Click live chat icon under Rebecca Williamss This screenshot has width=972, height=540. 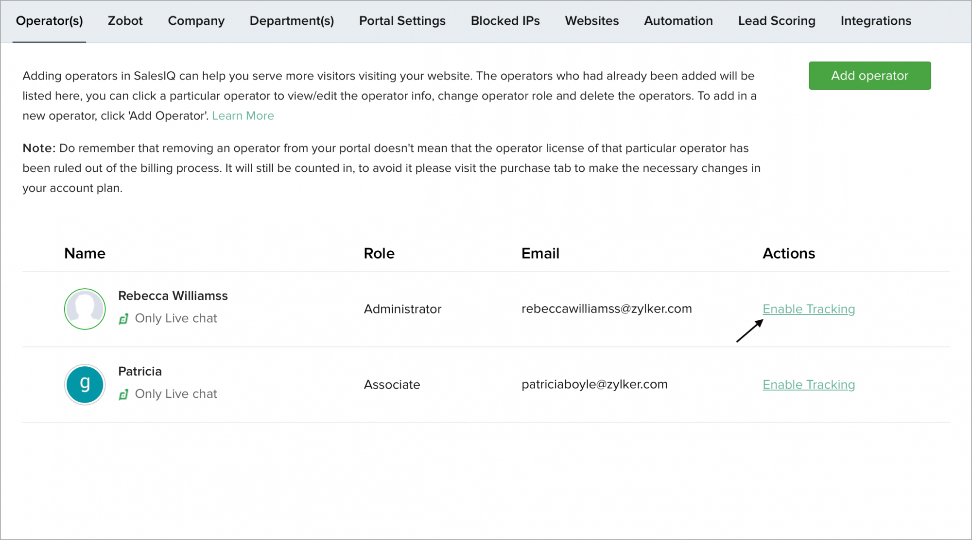coord(123,319)
